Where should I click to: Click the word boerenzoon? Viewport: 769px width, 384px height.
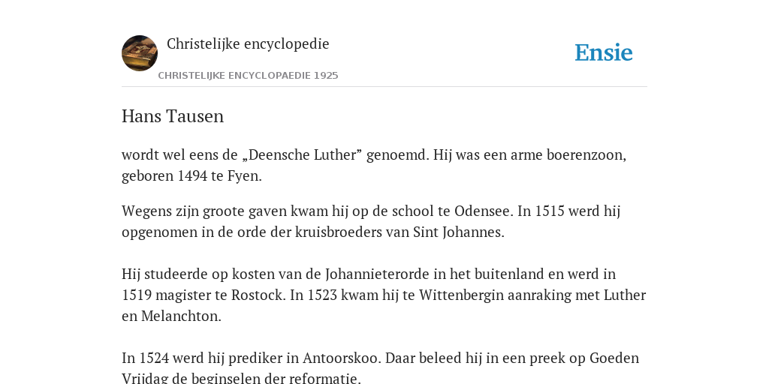[586, 154]
